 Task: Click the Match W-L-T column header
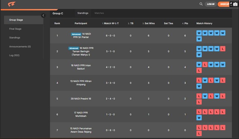tap(111, 23)
